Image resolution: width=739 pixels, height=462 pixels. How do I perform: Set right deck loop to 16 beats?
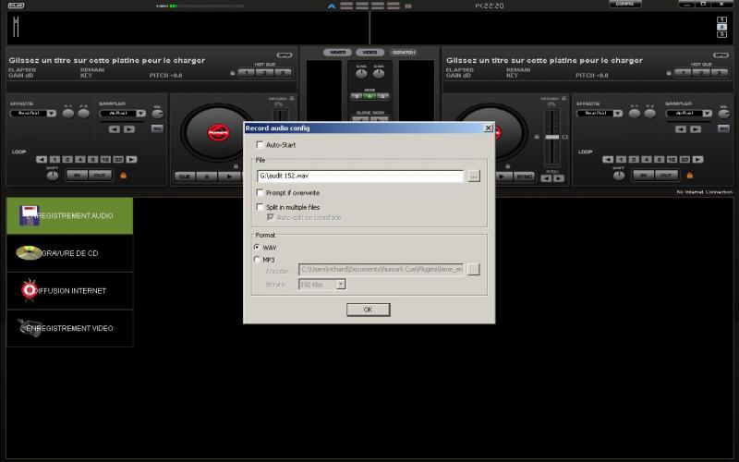coord(672,159)
